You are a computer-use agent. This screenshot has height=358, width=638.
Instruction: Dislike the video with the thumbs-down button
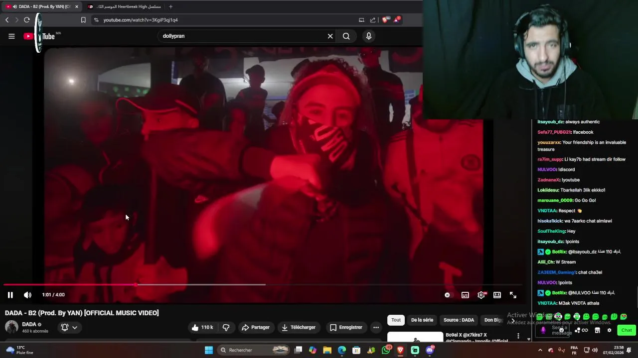pyautogui.click(x=226, y=327)
